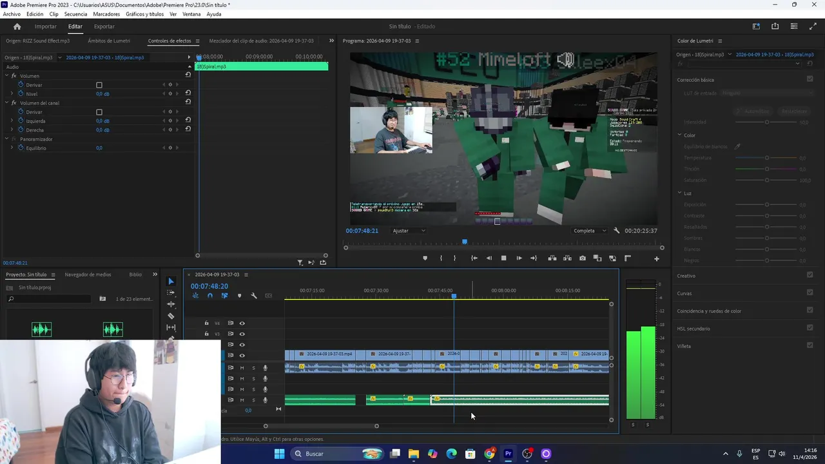Collapse the Color section in Lumetri
This screenshot has width=825, height=464.
(679, 135)
